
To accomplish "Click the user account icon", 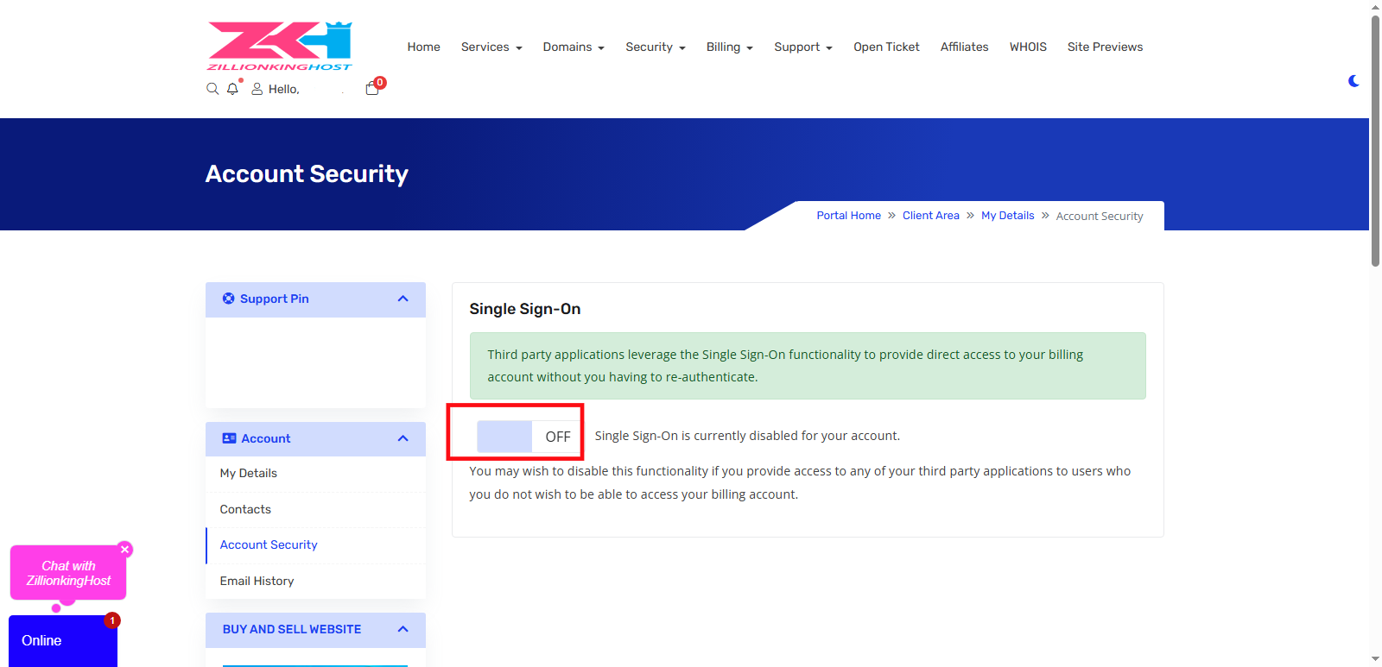I will tap(257, 89).
